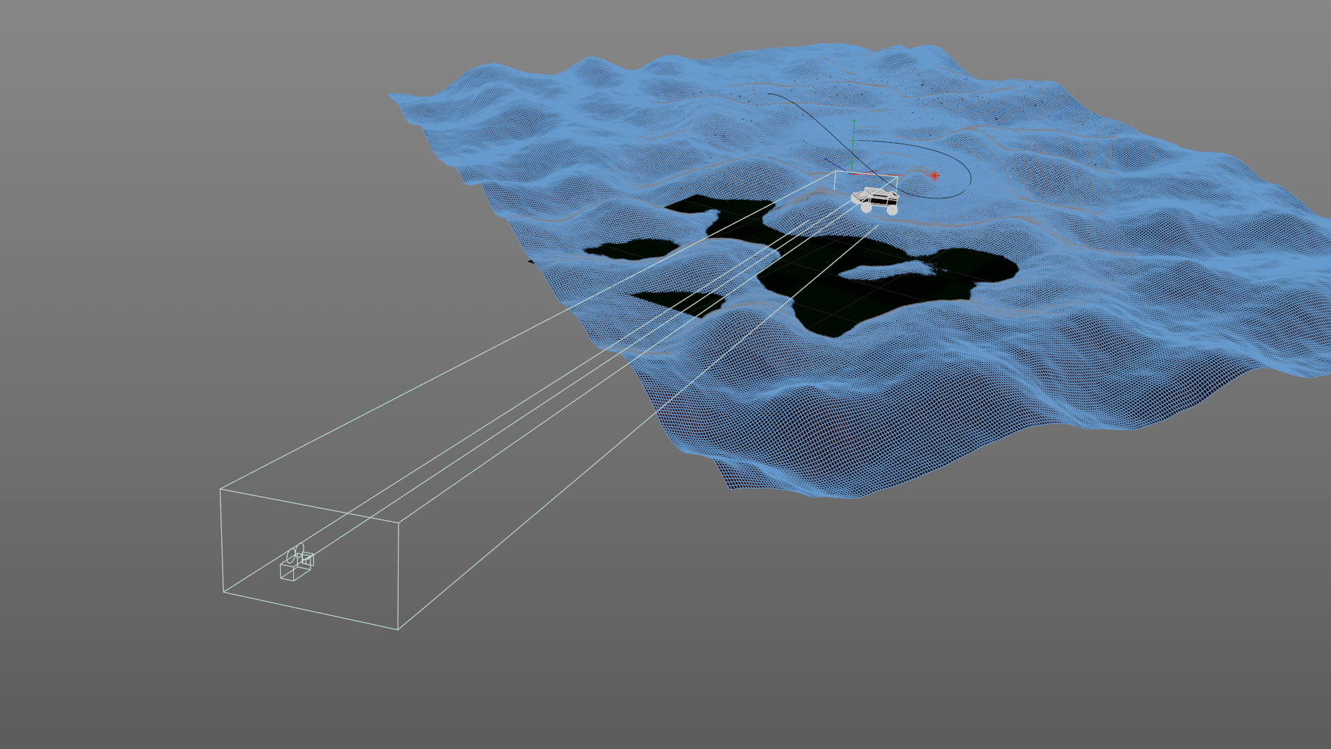
Task: Click the car's front wheel
Action: coord(866,207)
